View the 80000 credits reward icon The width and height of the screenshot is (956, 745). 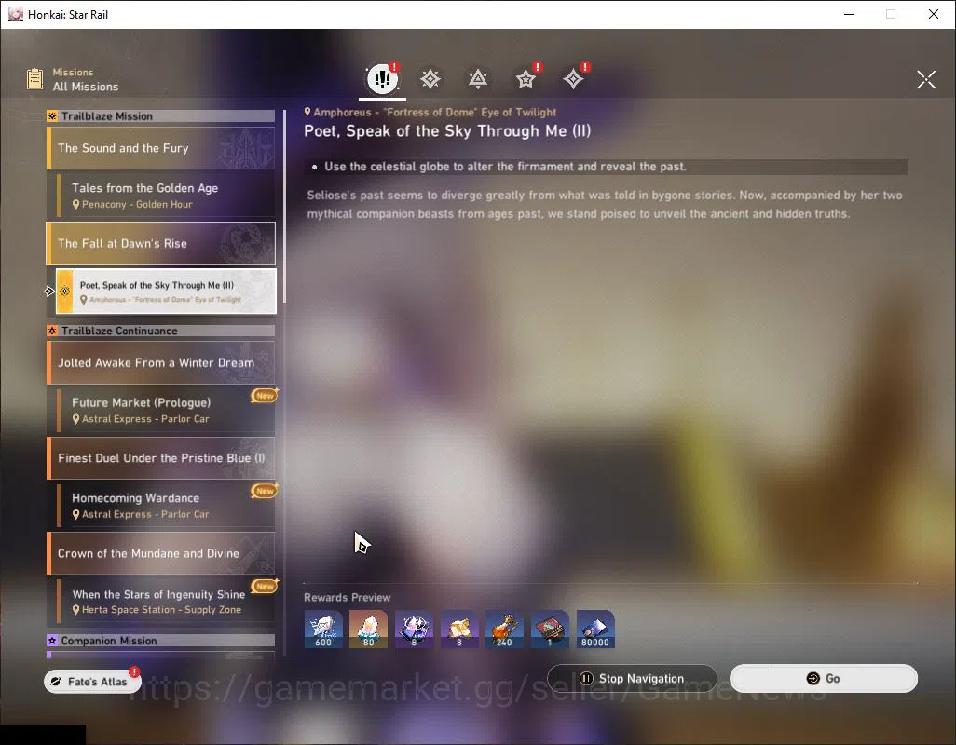point(595,630)
